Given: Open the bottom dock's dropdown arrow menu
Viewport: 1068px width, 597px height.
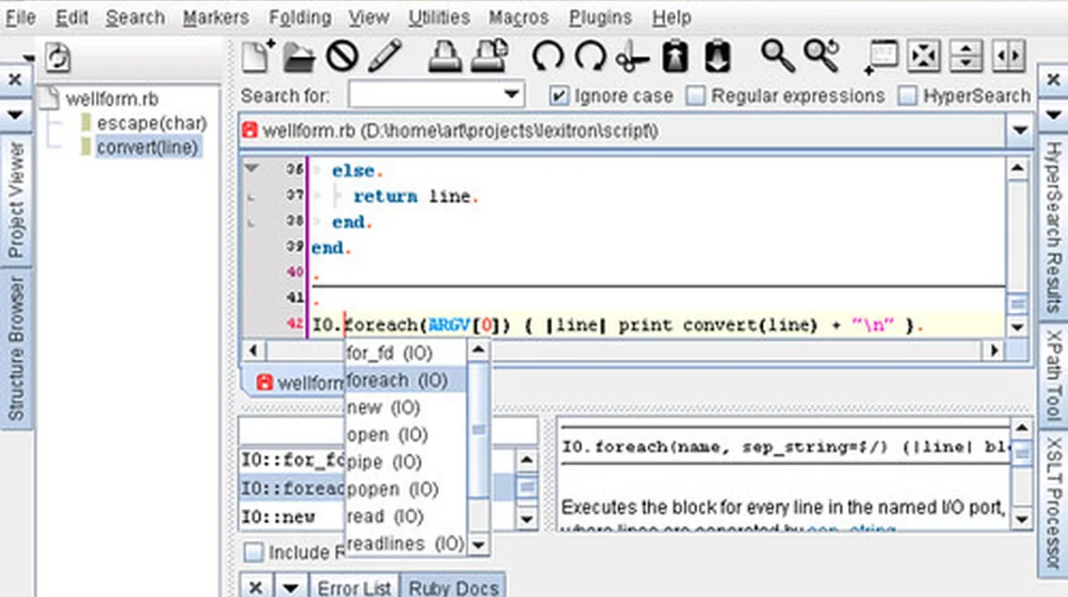Looking at the screenshot, I should point(291,587).
